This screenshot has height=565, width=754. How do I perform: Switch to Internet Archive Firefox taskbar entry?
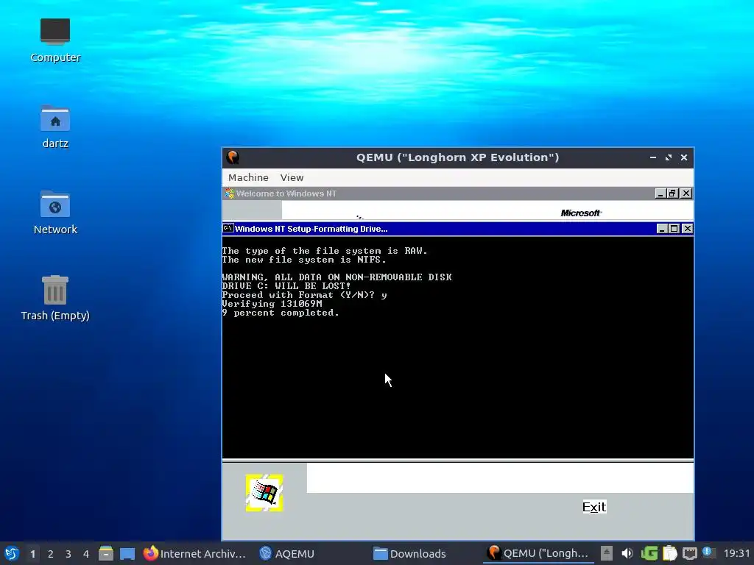pyautogui.click(x=194, y=553)
